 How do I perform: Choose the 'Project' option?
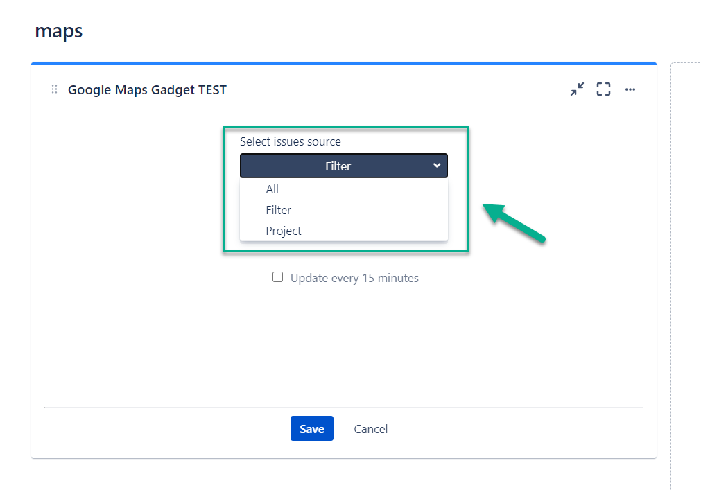click(x=284, y=231)
